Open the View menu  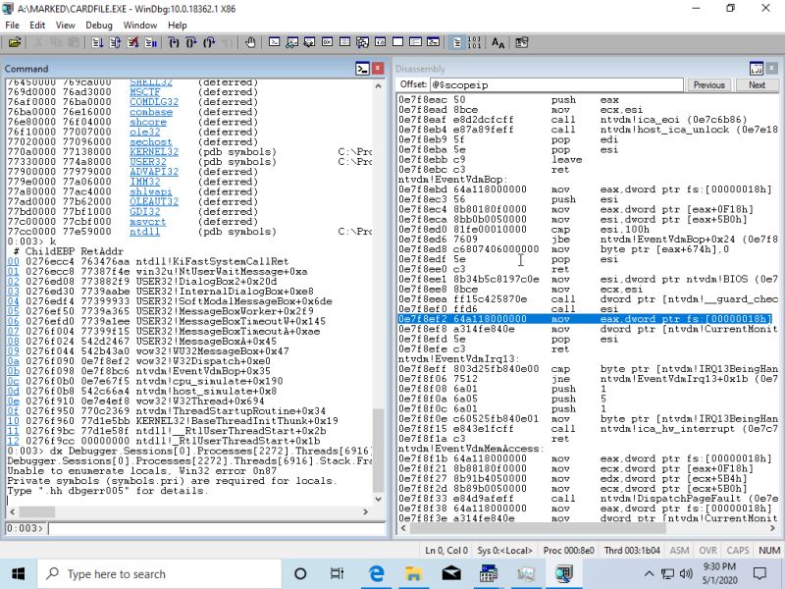[x=65, y=26]
